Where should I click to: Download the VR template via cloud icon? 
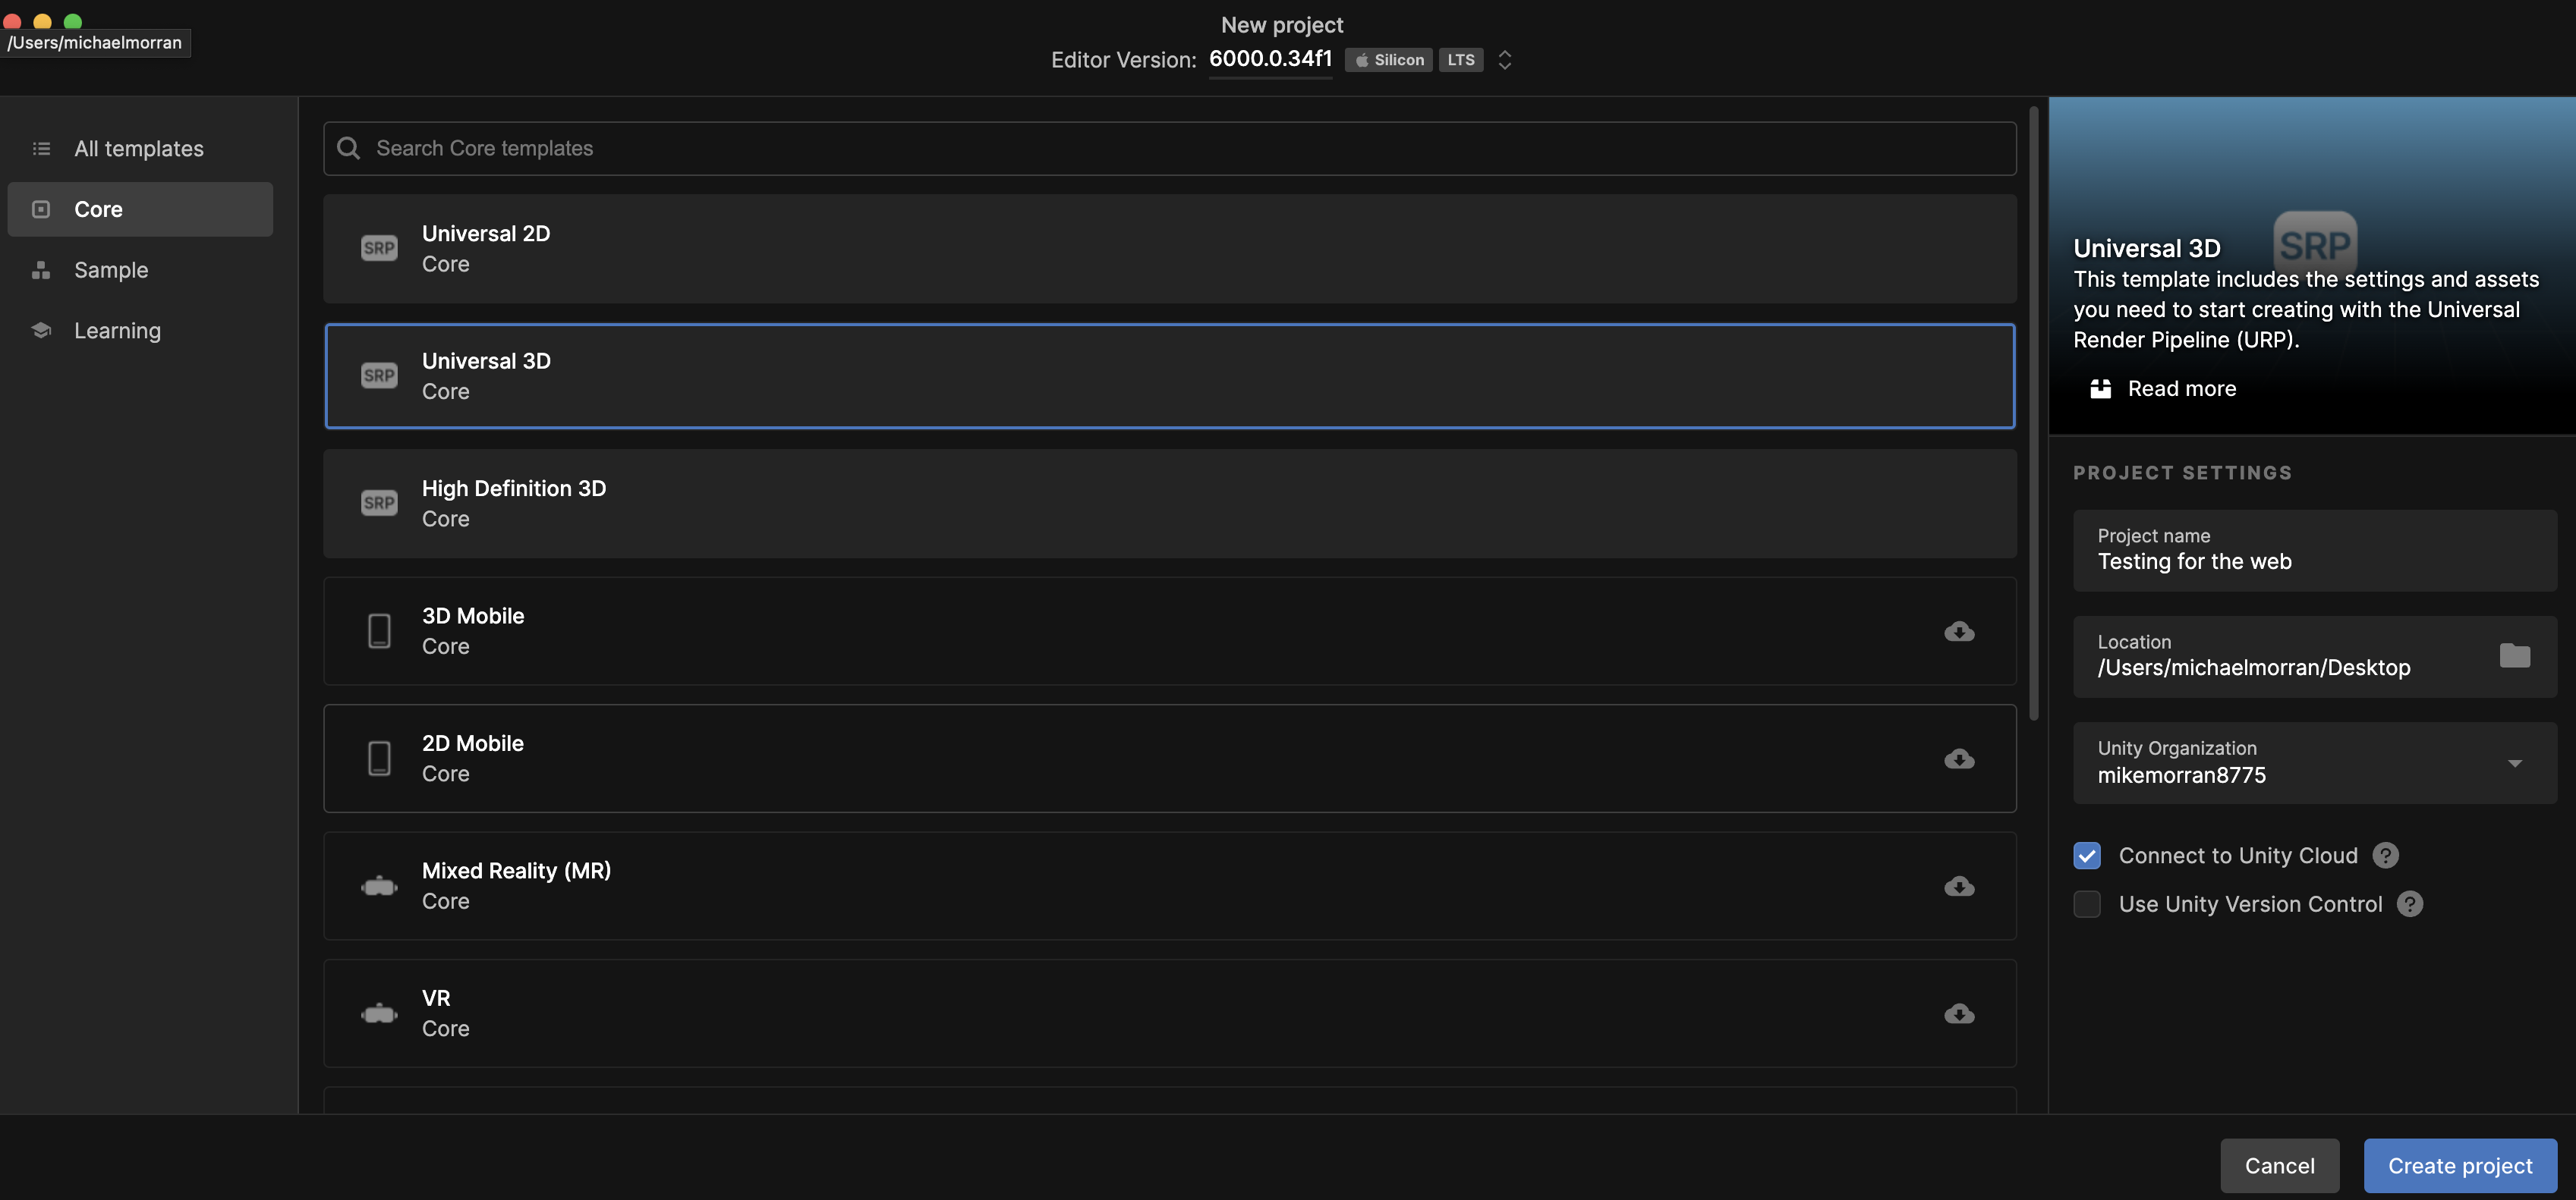coord(1958,1013)
